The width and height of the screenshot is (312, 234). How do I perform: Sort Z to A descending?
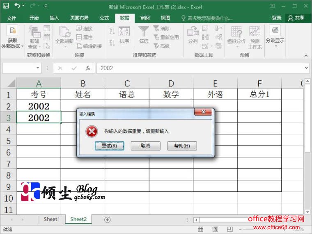pyautogui.click(x=112, y=43)
